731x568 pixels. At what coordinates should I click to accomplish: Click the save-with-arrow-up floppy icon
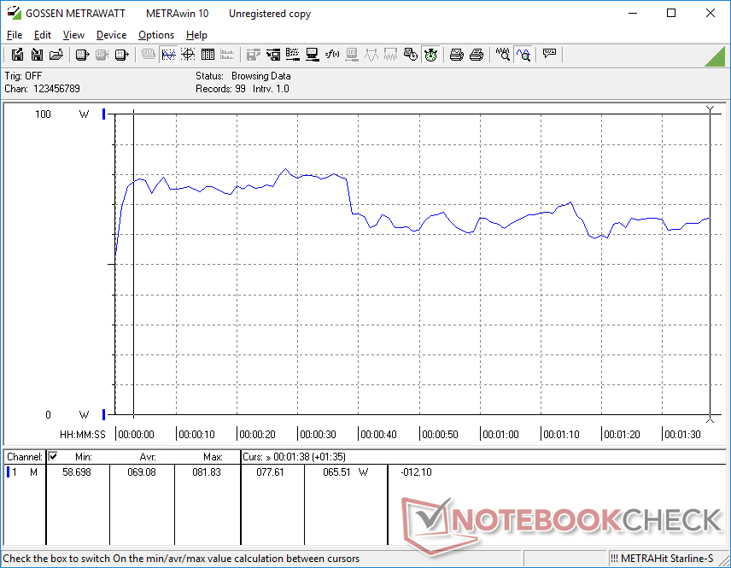click(17, 55)
